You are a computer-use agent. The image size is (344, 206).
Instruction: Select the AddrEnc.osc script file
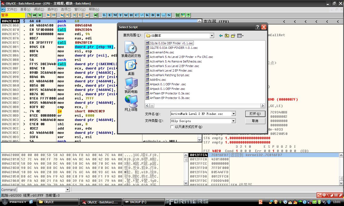pos(158,80)
